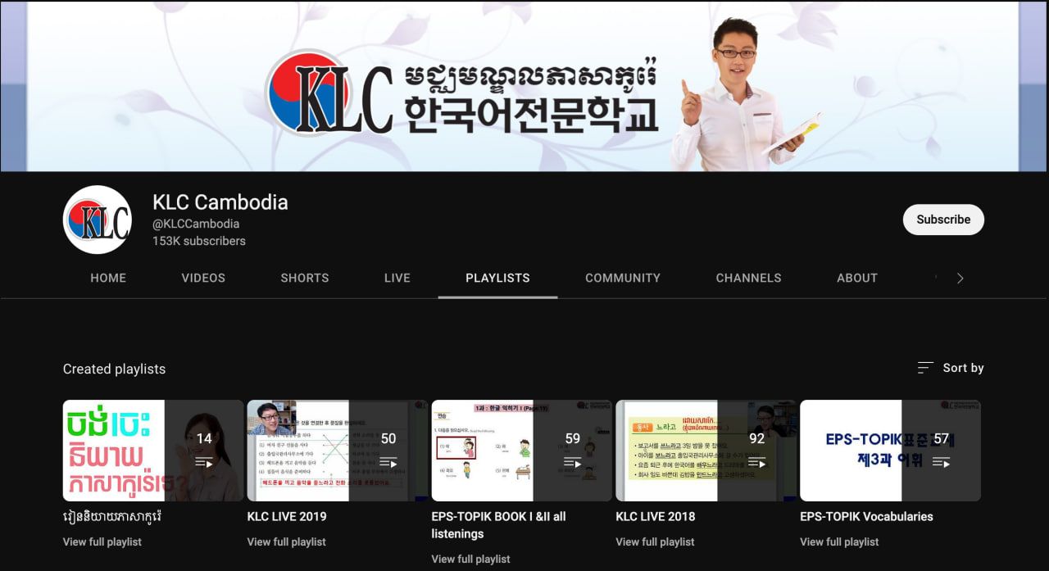Click the @KLCCambodia handle

(196, 224)
